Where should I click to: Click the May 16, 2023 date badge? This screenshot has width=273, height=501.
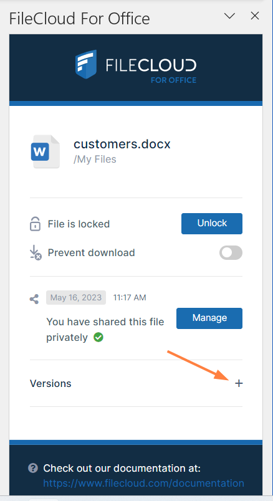(76, 297)
